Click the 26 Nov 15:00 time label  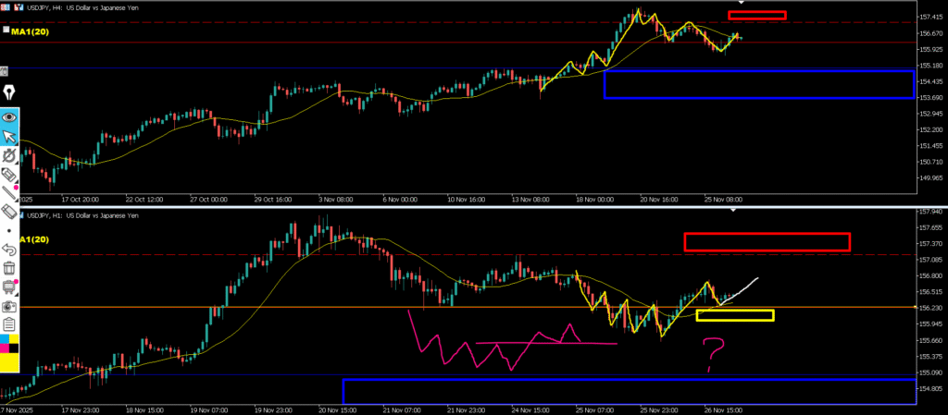click(x=722, y=409)
